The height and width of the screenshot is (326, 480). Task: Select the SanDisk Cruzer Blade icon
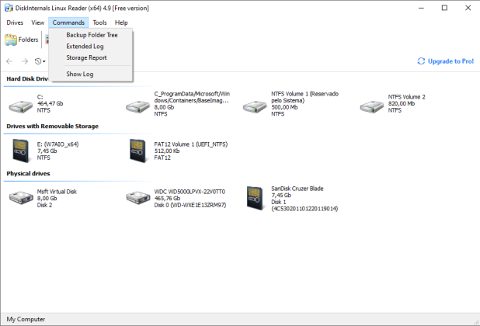click(255, 198)
